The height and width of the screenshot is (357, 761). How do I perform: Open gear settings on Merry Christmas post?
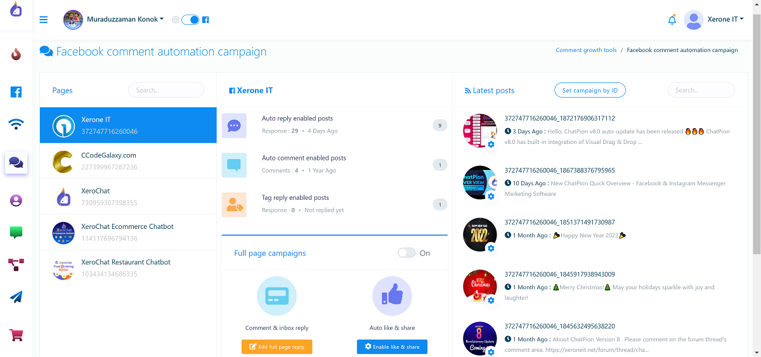(x=491, y=301)
